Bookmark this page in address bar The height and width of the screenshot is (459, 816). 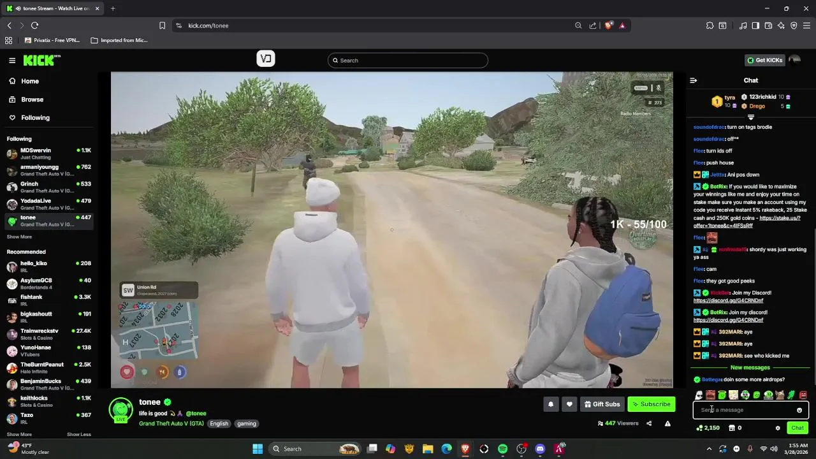click(162, 25)
